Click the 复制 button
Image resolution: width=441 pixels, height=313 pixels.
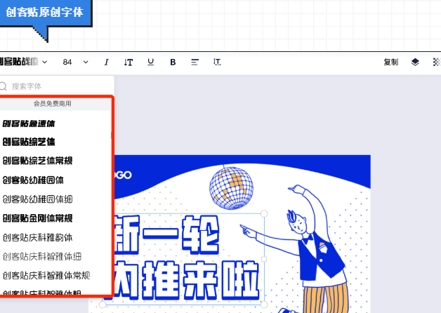pyautogui.click(x=391, y=62)
